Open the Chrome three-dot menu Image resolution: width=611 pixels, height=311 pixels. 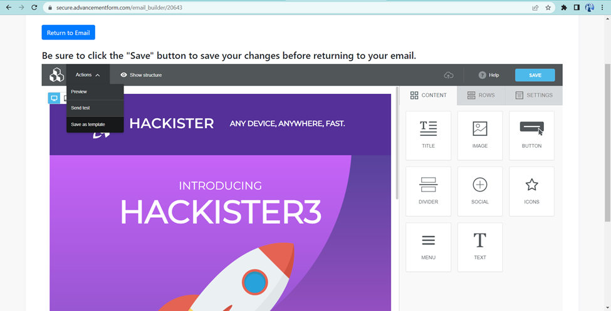[602, 8]
